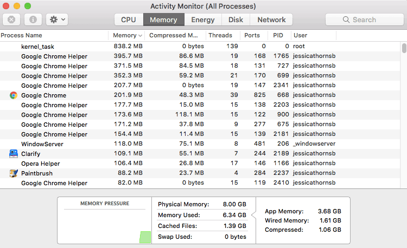407x248 pixels.
Task: Click the magnifier icon in Search
Action: (346, 19)
